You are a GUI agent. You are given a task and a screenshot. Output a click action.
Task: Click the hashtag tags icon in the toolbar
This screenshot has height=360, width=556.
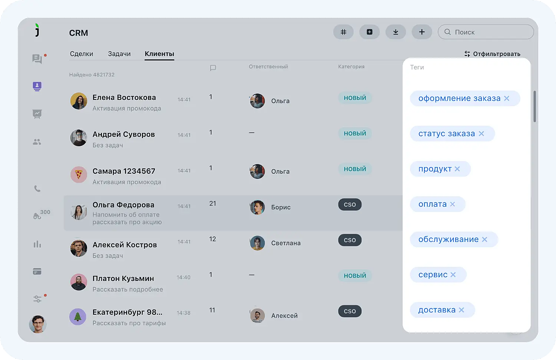[x=343, y=32]
